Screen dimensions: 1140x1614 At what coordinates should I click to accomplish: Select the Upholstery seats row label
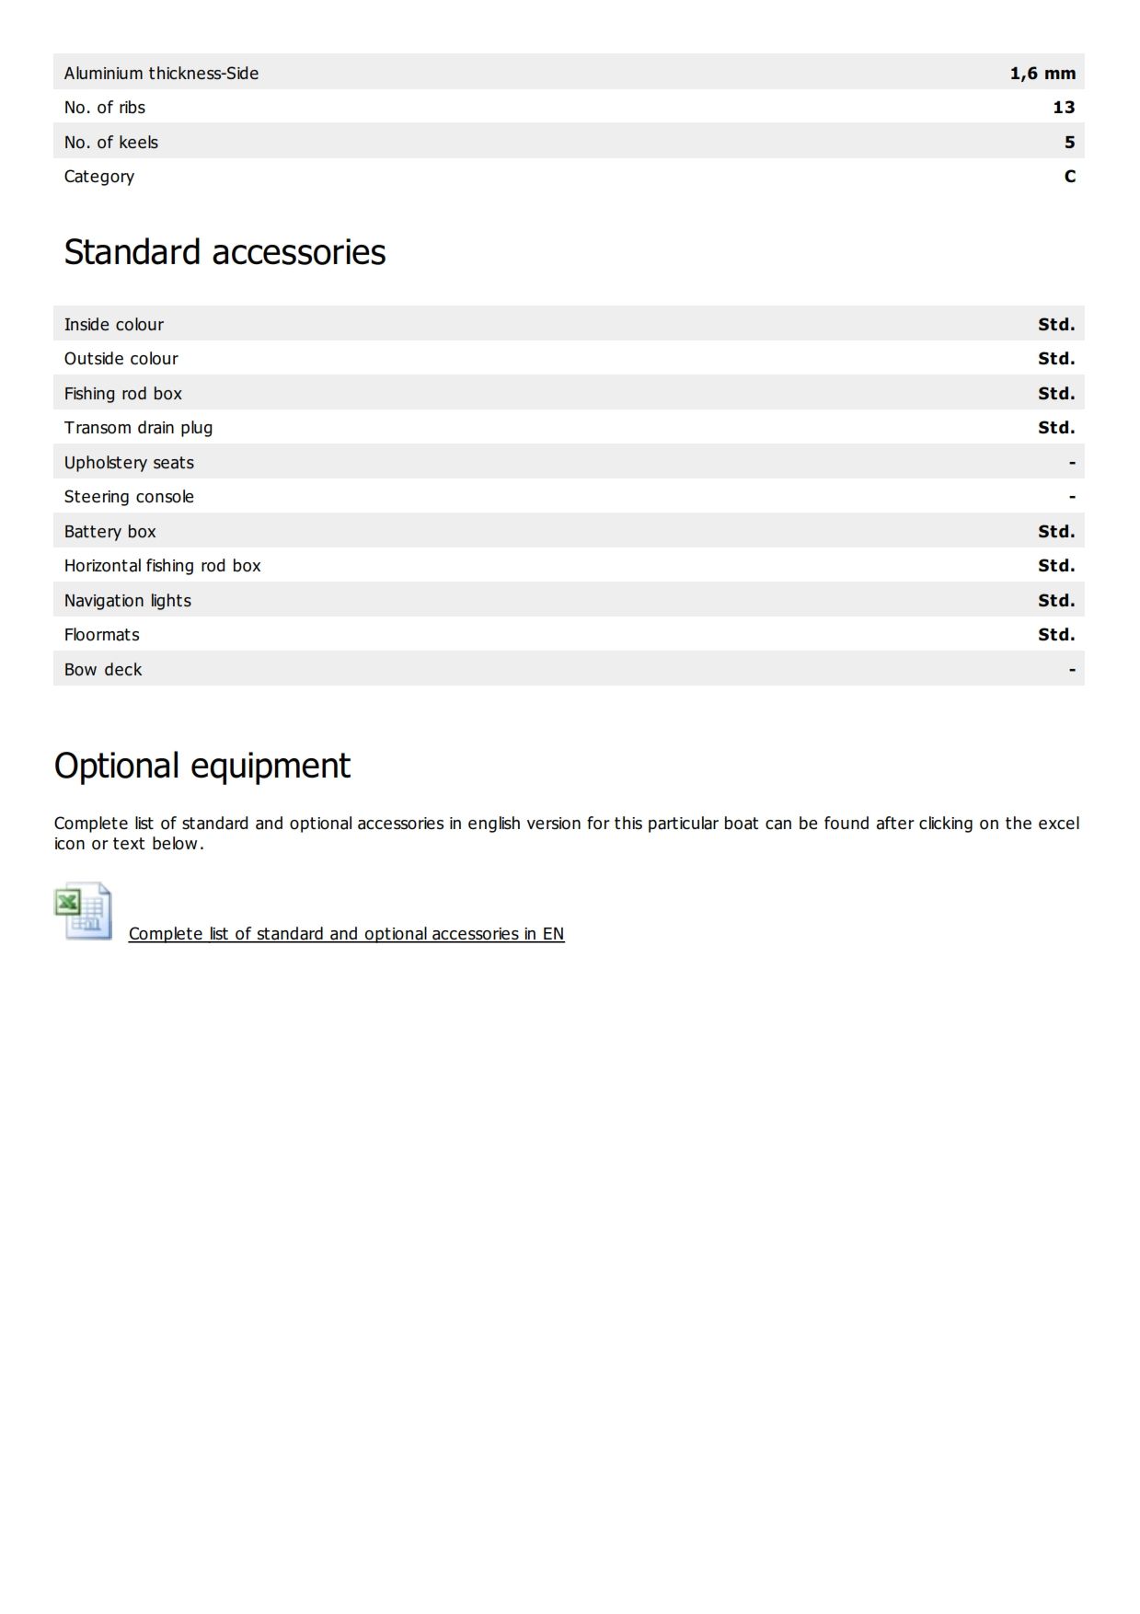[129, 463]
